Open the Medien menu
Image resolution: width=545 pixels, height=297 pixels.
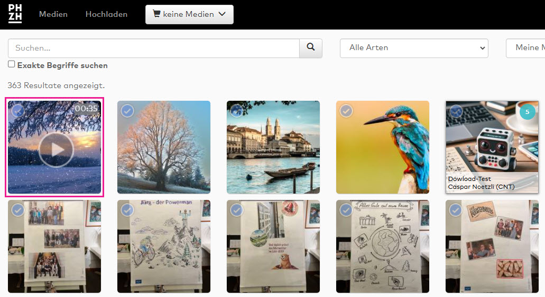[x=53, y=14]
